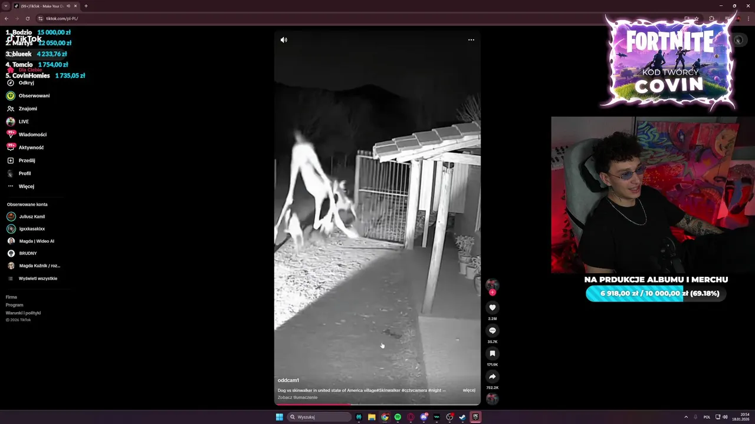Open volume control in system tray
The width and height of the screenshot is (755, 424).
(725, 417)
